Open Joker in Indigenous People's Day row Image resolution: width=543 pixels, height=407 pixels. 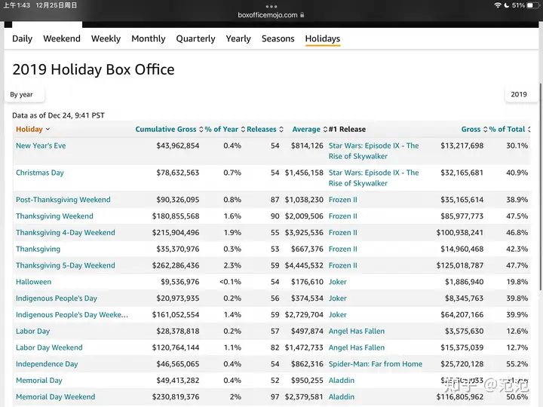[338, 298]
